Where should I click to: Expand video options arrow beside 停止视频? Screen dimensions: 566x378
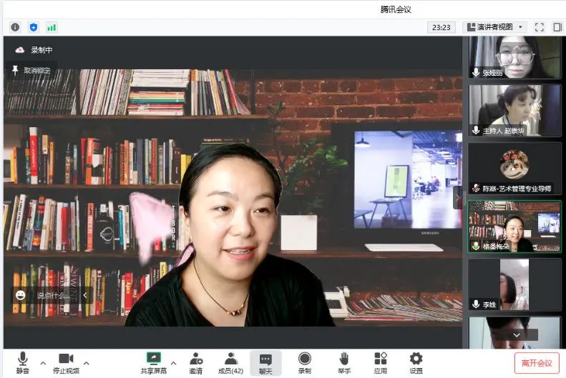pyautogui.click(x=87, y=362)
